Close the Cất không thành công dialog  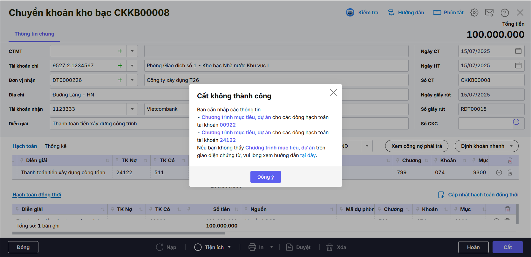pos(333,92)
